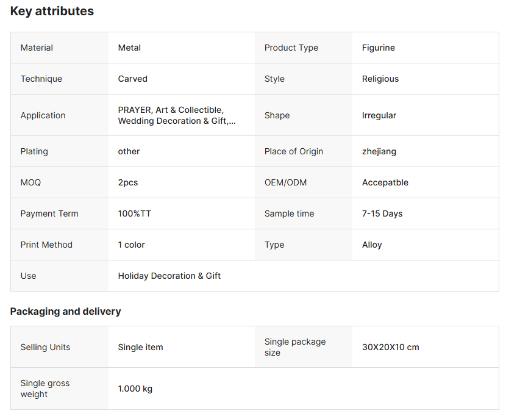The image size is (506, 416).
Task: Select the 1.000 kg gross weight value
Action: [135, 389]
